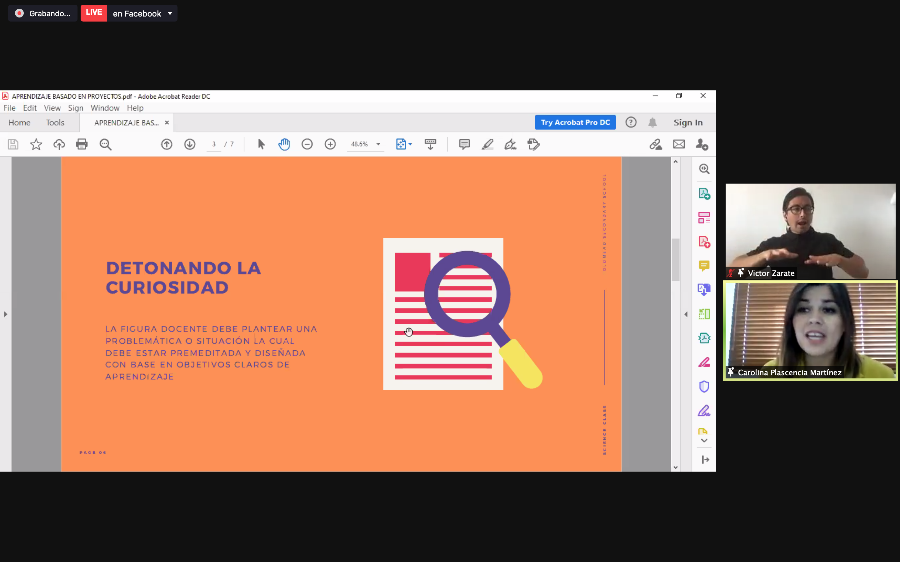
Task: Click Try Acrobat Pro DC button
Action: tap(575, 122)
